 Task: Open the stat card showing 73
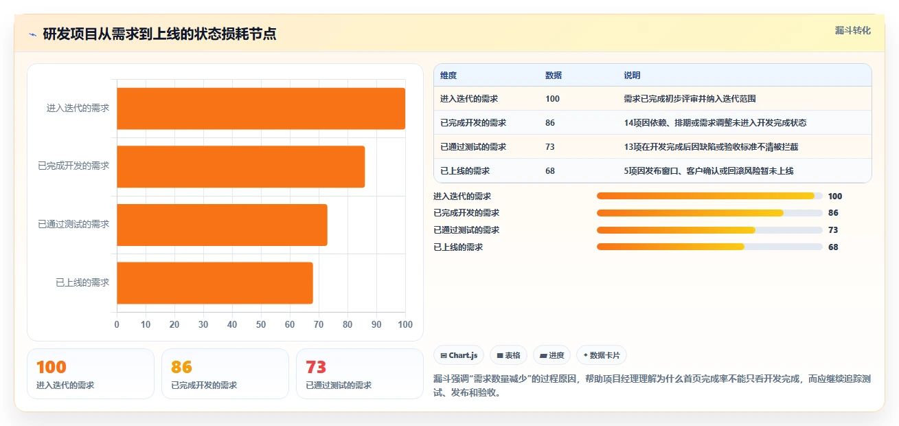point(360,374)
